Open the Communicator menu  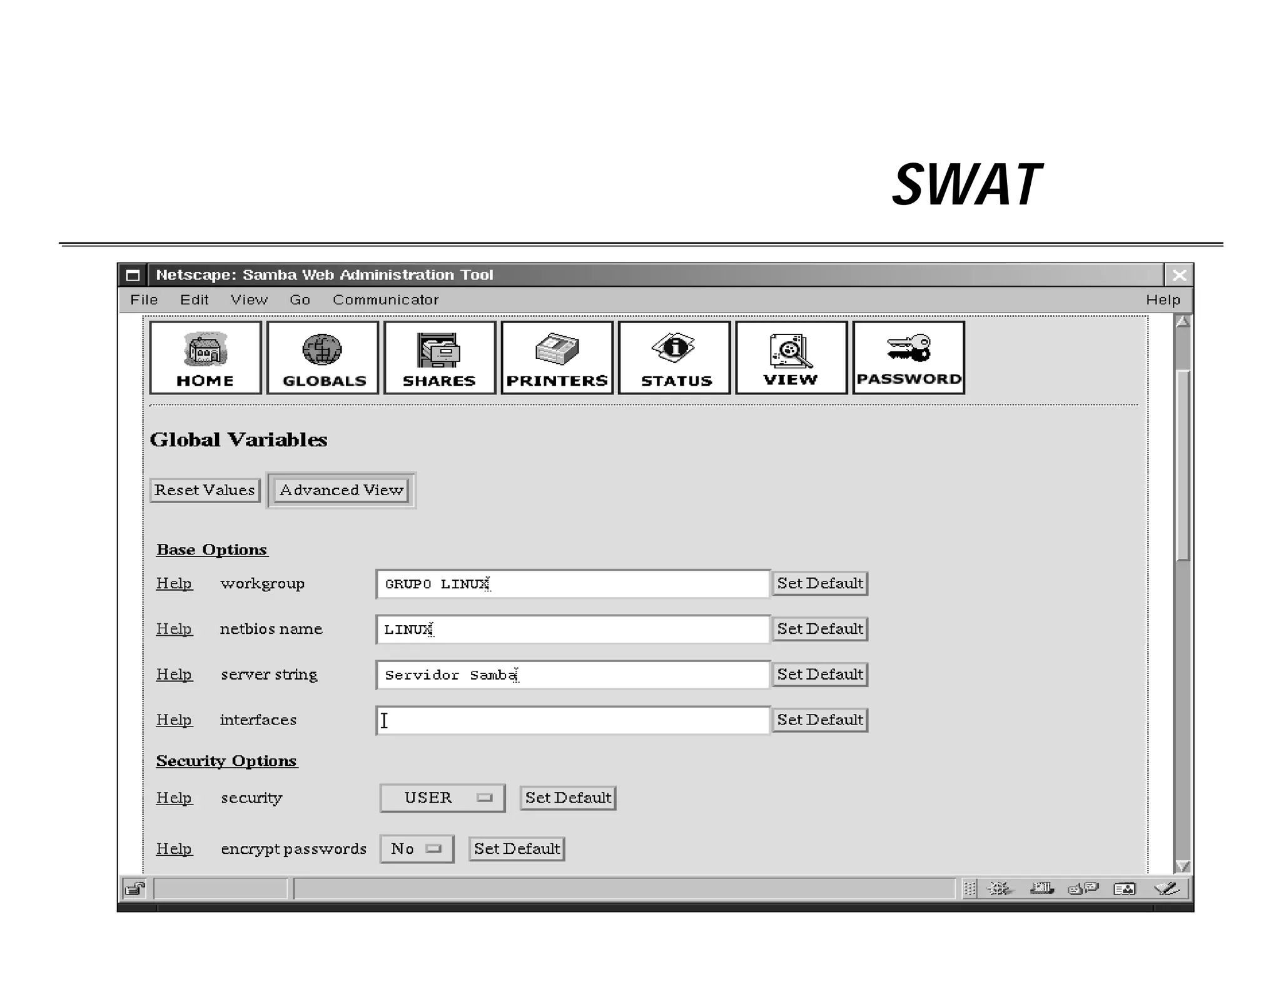point(386,300)
